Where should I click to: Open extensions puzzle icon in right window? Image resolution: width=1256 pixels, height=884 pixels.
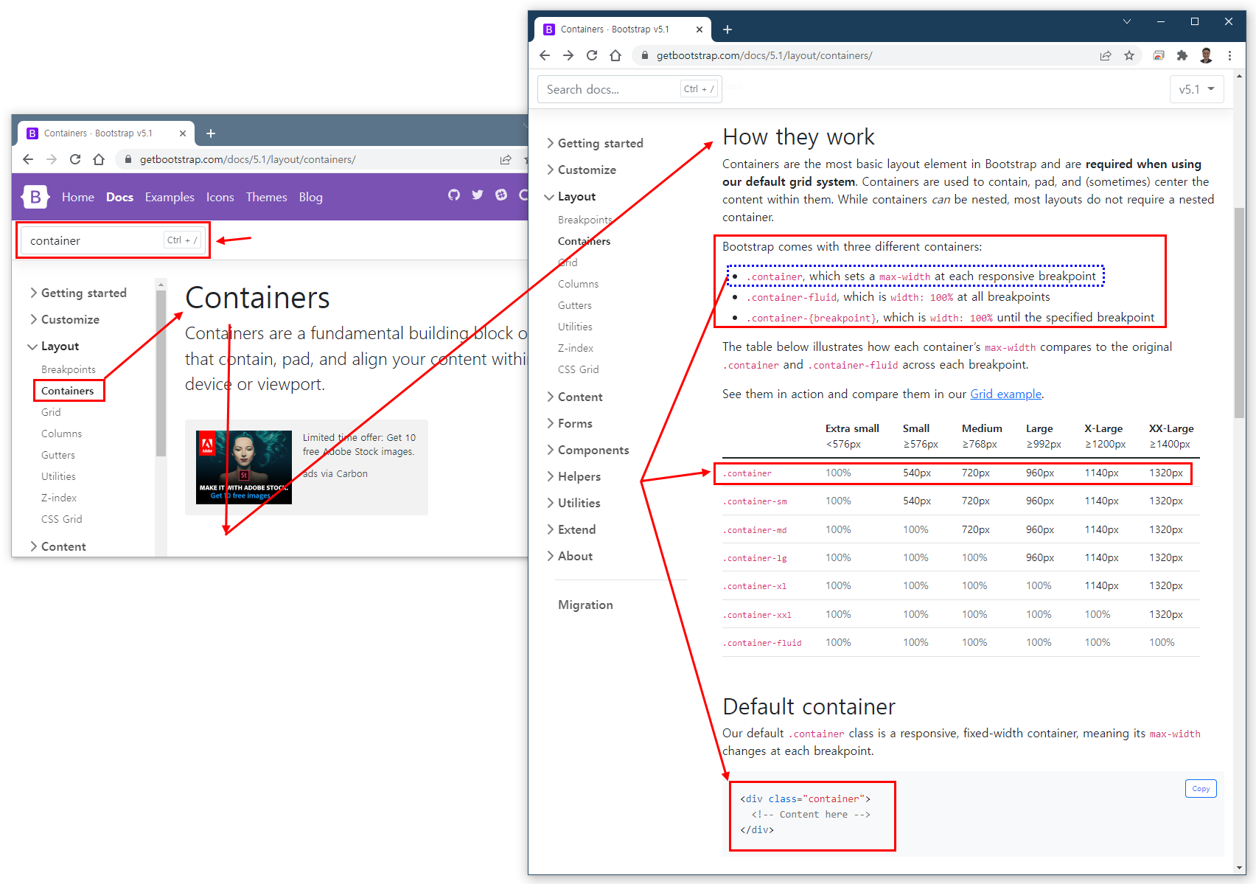click(x=1182, y=55)
